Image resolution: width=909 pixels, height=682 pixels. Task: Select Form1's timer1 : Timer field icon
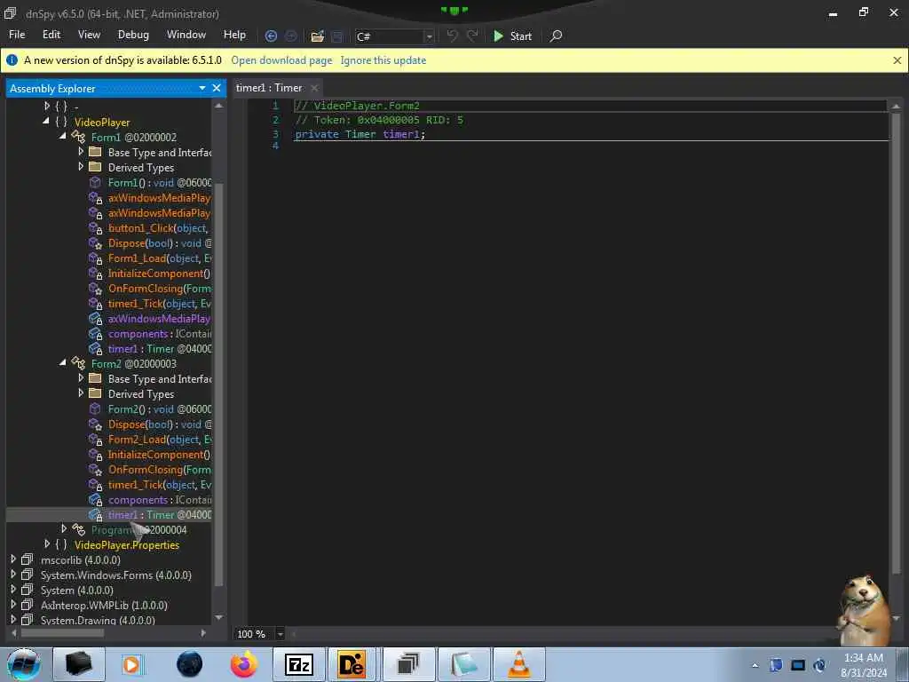tap(95, 348)
